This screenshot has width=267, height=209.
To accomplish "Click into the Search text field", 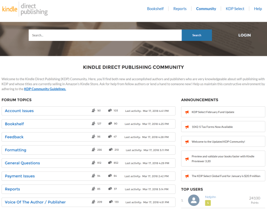I will pyautogui.click(x=105, y=35).
